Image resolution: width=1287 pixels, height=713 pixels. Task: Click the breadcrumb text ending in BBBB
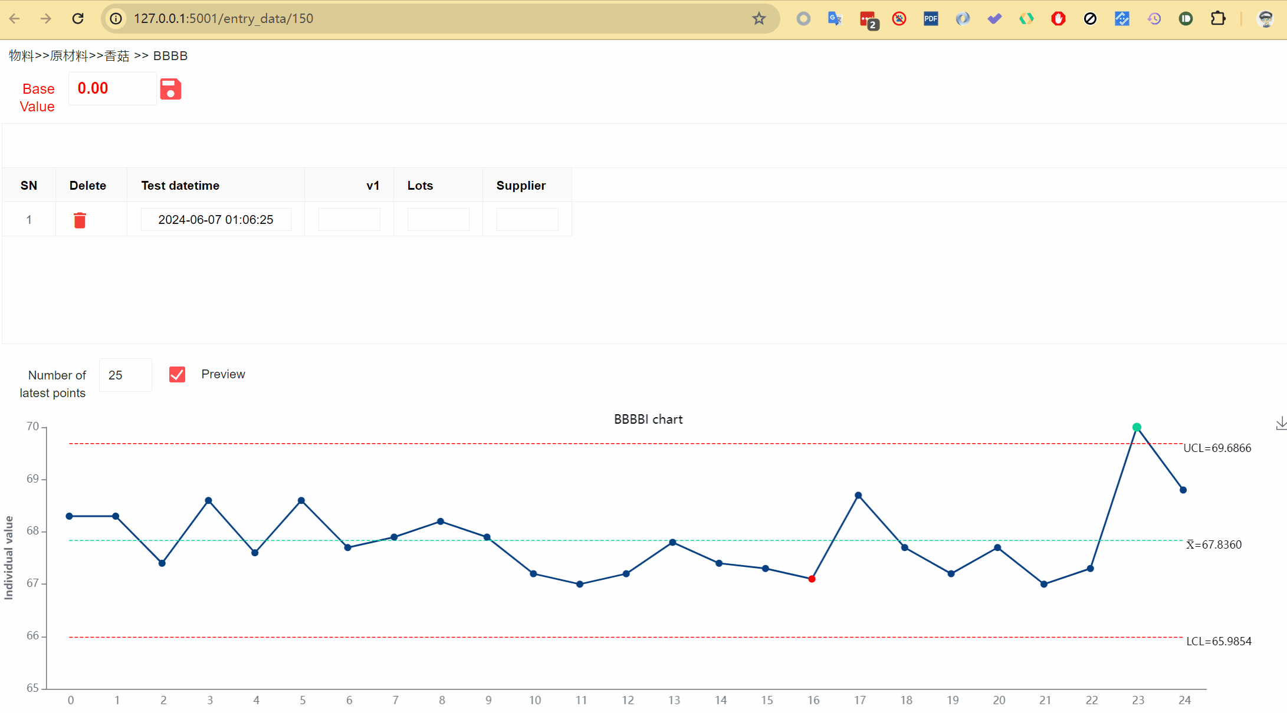pos(98,56)
